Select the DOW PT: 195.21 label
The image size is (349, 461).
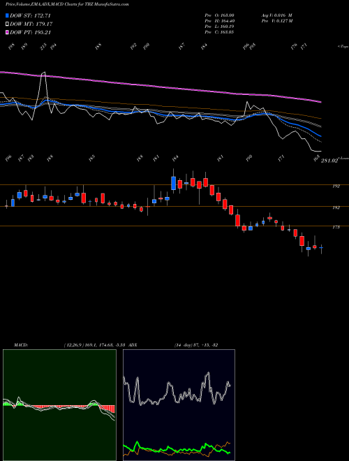click(x=31, y=33)
